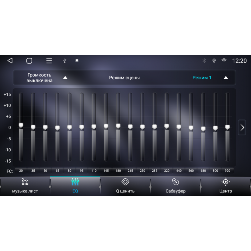Viewport: 251px width, 251px height.
Task: Adjust the 440 Hz band slider handle
Action: coord(179,127)
